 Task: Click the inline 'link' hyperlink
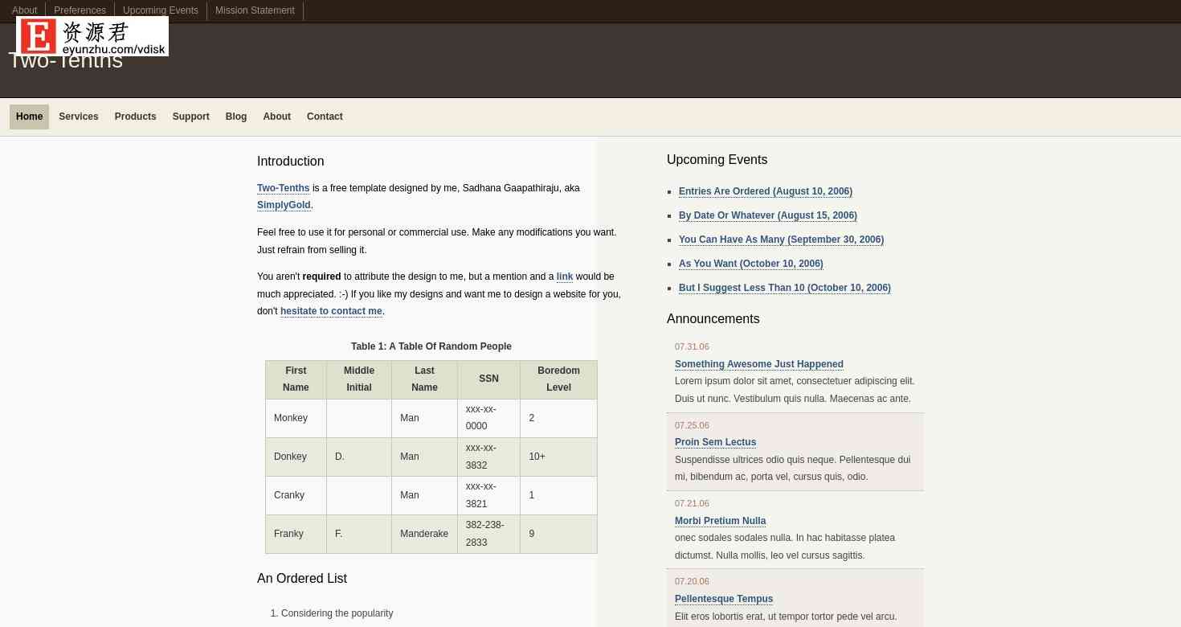[565, 277]
